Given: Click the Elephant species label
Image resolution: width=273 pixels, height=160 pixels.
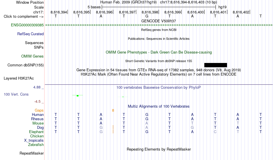Looking at the screenshot, I should pos(36,132).
